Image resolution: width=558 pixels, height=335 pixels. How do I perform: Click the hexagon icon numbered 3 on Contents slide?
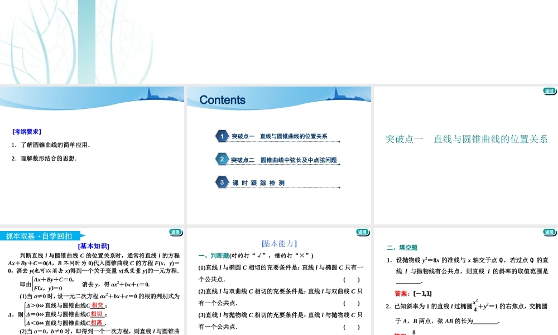pos(222,182)
